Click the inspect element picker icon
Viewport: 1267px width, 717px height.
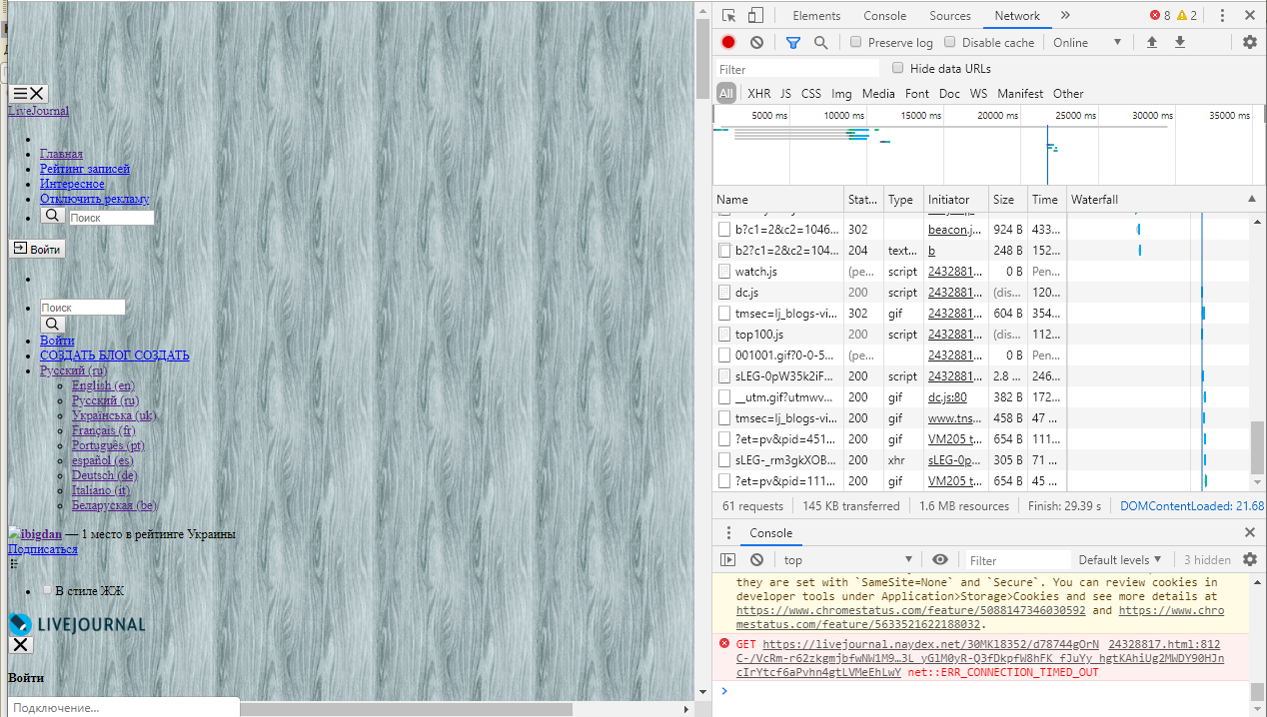coord(729,15)
